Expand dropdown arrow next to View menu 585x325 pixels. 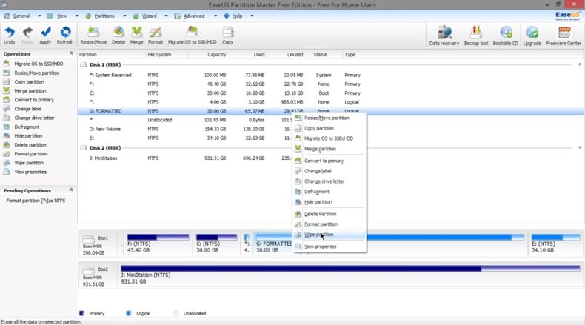click(x=77, y=16)
